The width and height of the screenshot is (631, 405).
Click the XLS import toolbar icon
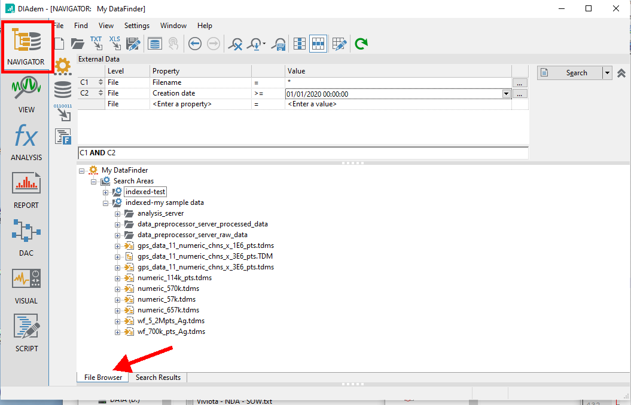pyautogui.click(x=115, y=43)
